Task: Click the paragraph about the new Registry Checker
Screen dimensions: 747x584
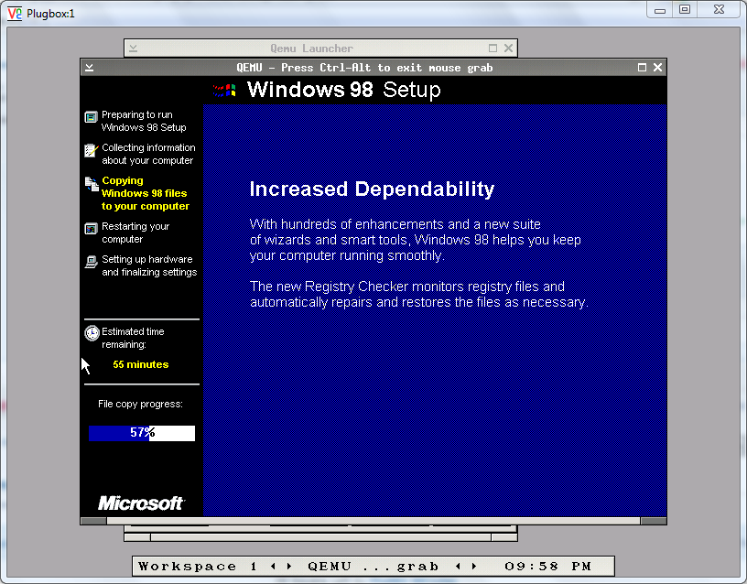Action: click(419, 294)
